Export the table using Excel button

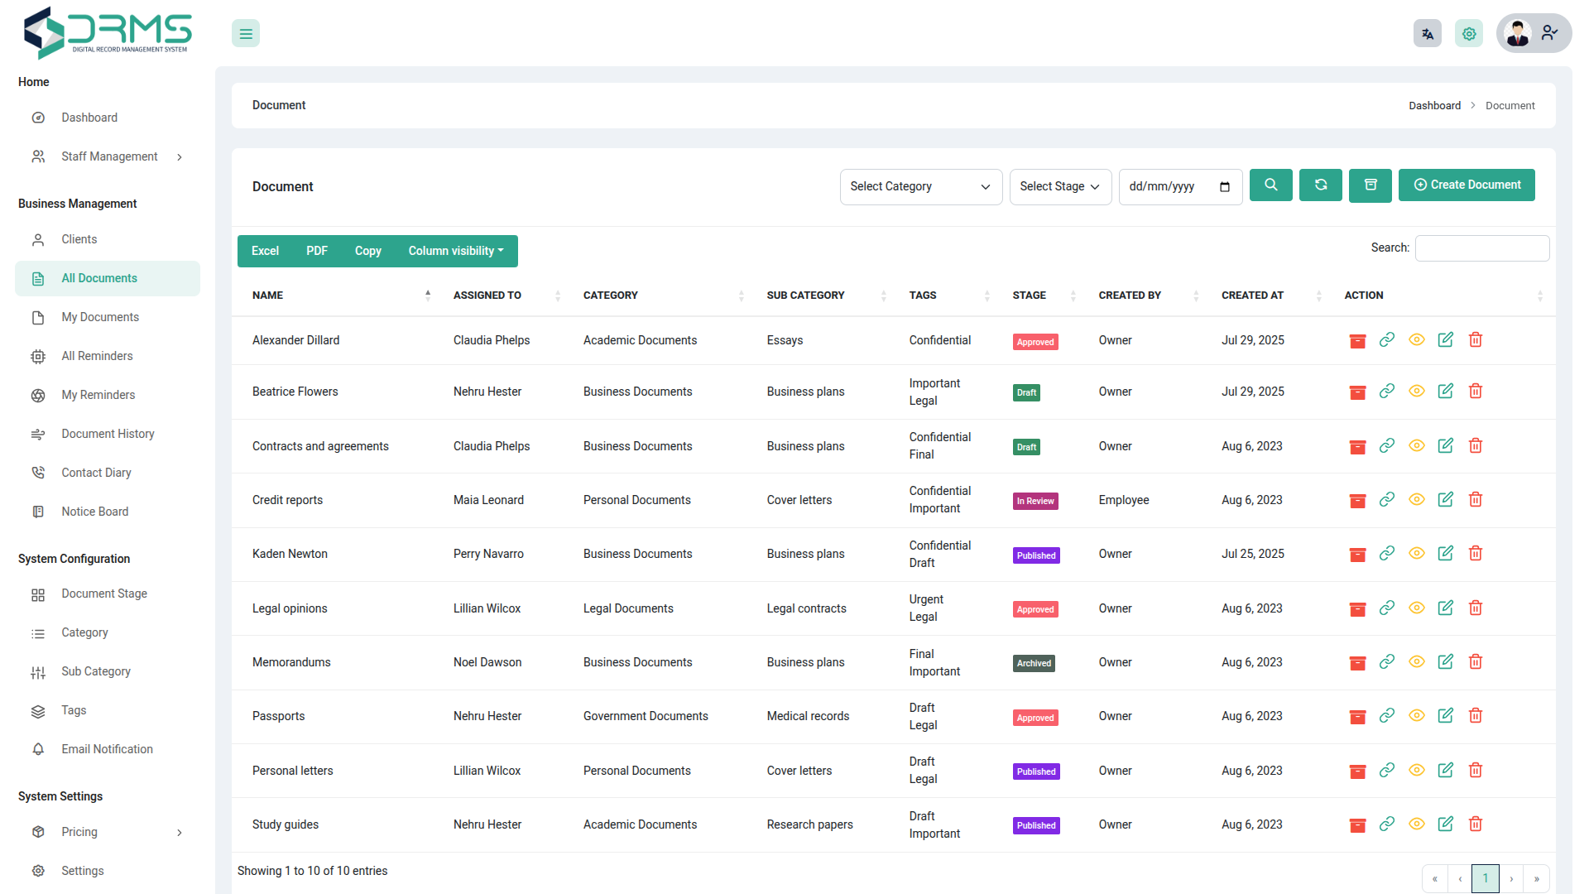(265, 252)
